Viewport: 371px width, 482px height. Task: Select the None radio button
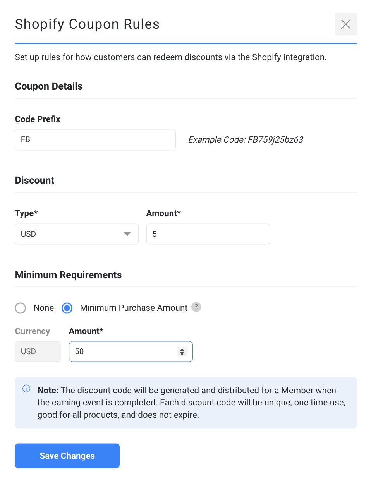point(21,308)
